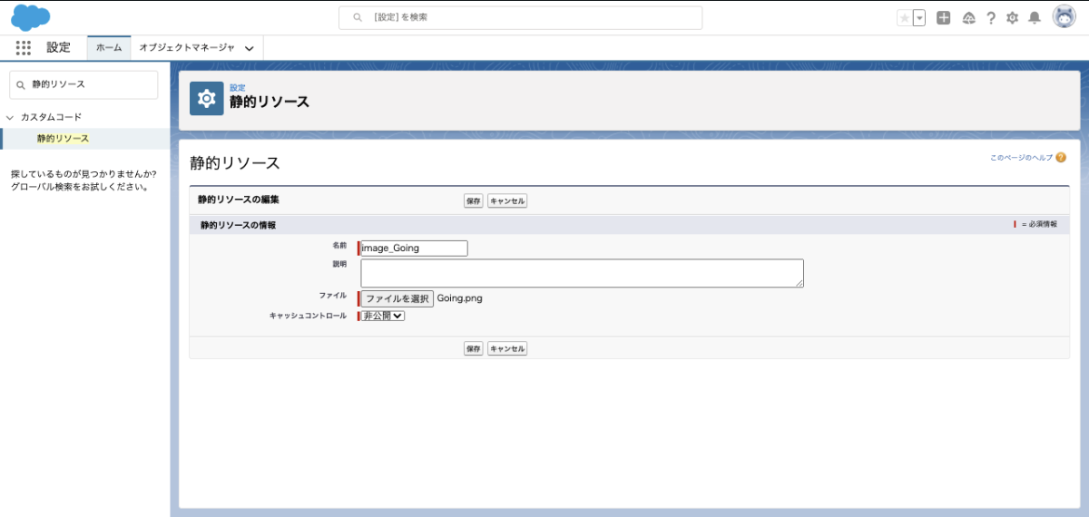Click the 静的リソースの編集 section heading
This screenshot has height=517, width=1089.
pos(240,200)
